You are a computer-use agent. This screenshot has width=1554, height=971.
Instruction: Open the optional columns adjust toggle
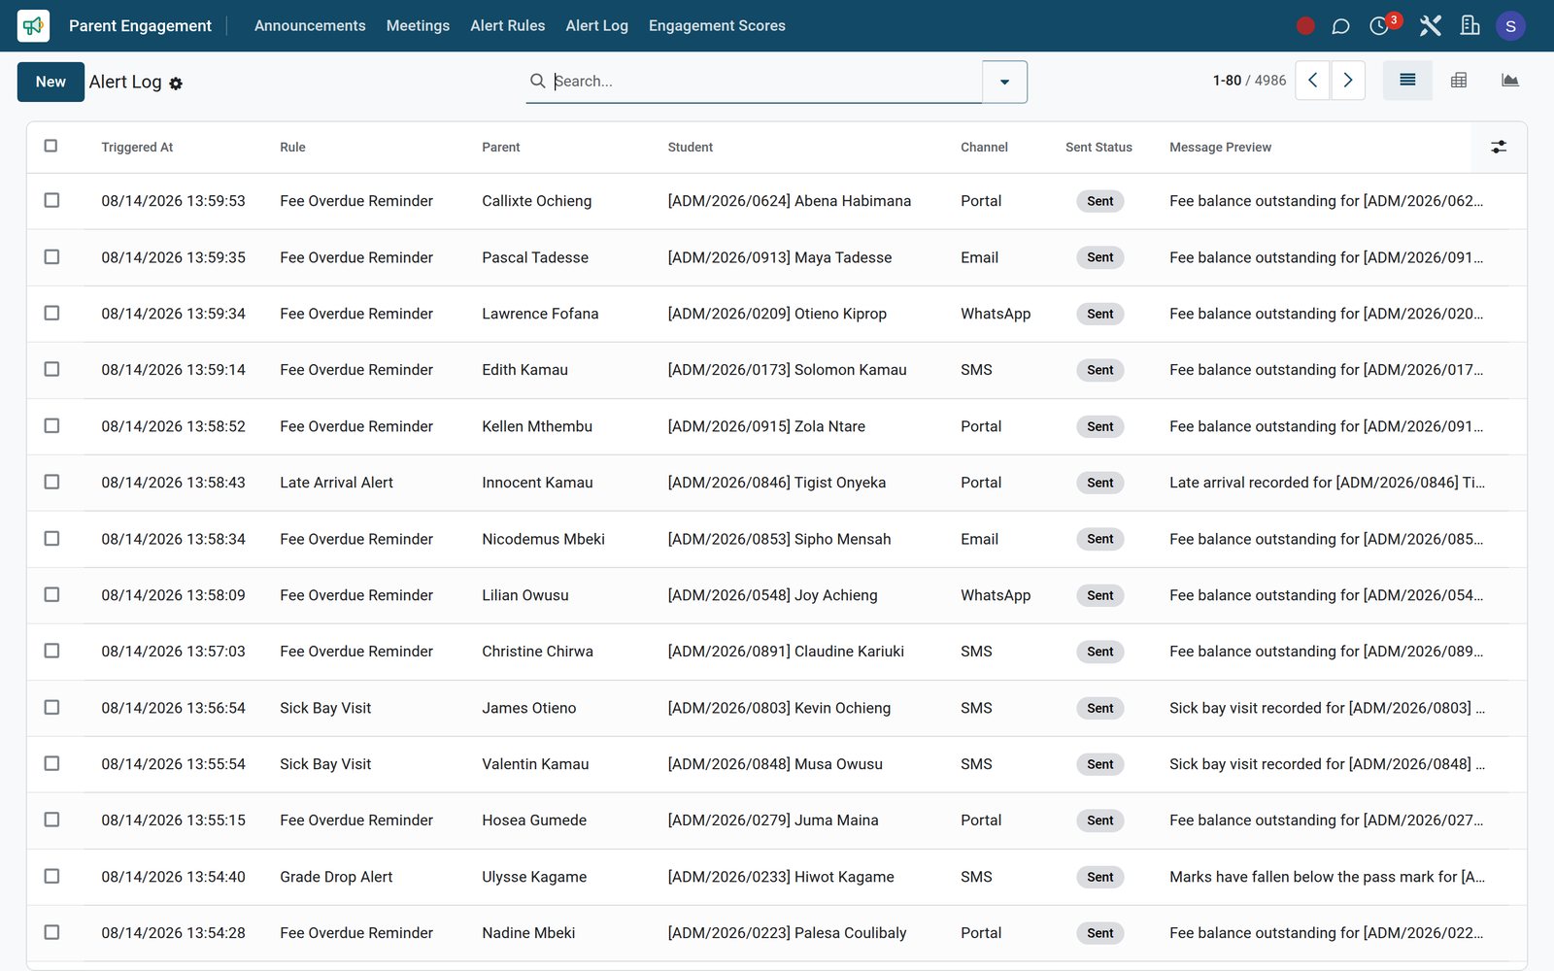tap(1499, 147)
